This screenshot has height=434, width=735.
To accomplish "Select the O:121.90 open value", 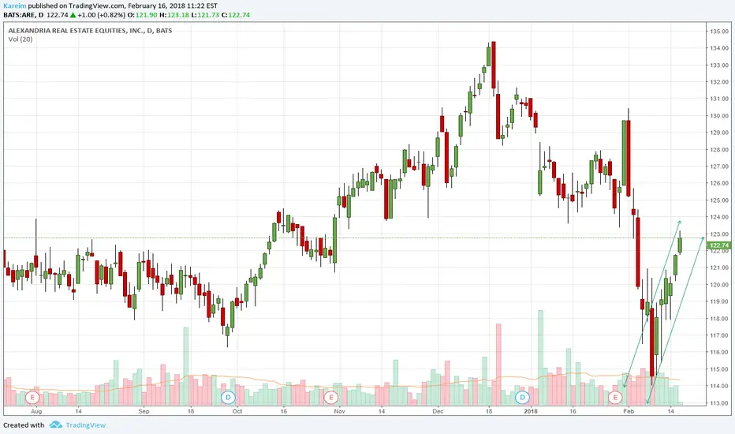I will click(x=143, y=15).
